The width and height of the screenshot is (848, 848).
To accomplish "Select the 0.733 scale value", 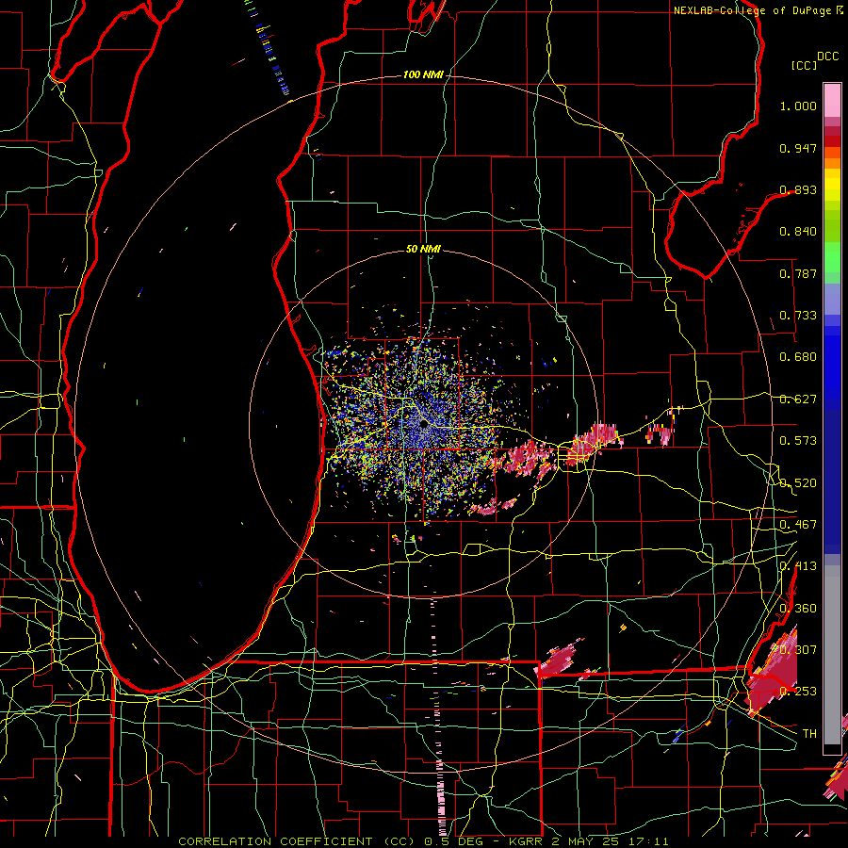I will pyautogui.click(x=798, y=316).
